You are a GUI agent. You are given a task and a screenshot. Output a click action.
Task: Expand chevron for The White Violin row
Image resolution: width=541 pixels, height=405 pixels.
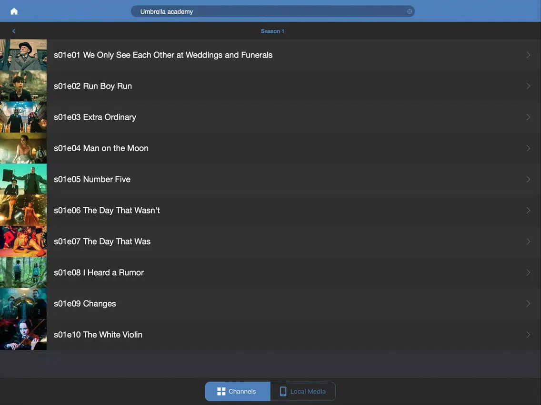(528, 334)
